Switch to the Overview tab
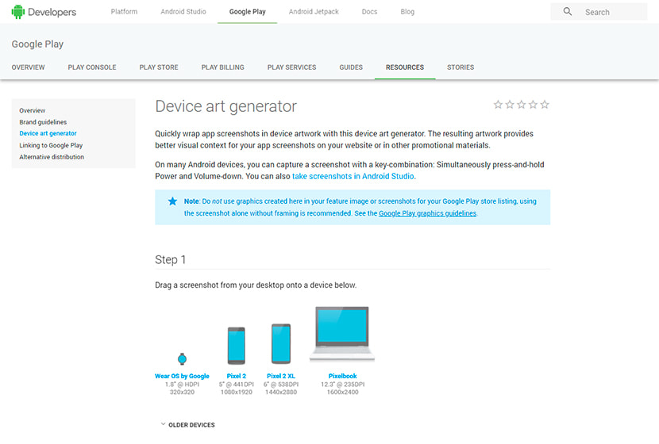The width and height of the screenshot is (659, 444). pyautogui.click(x=28, y=67)
